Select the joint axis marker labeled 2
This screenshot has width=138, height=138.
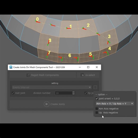click(84, 28)
